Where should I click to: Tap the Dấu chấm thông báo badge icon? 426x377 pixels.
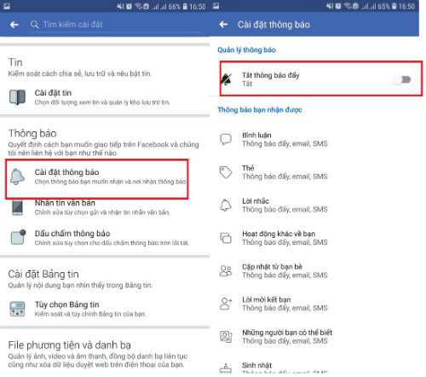[x=18, y=237]
